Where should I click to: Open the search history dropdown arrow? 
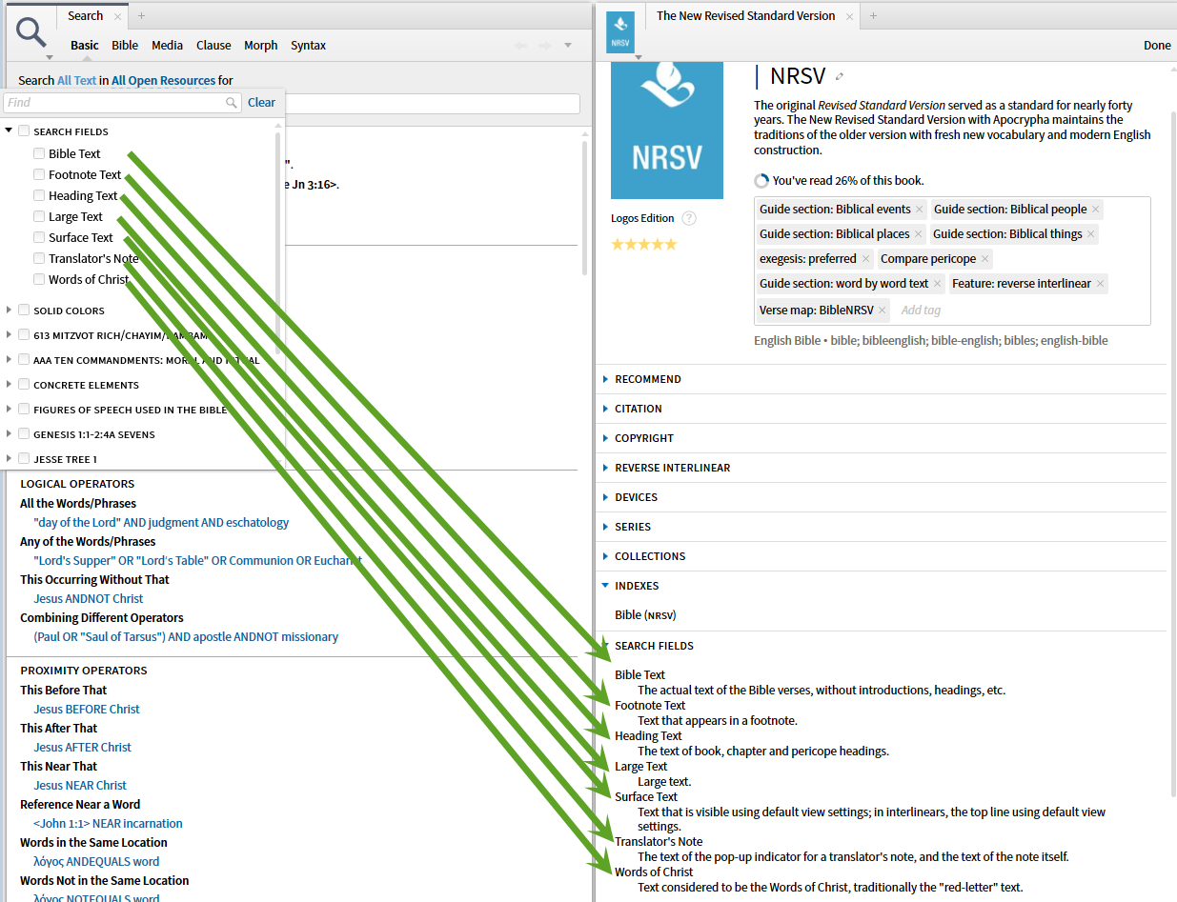point(568,45)
